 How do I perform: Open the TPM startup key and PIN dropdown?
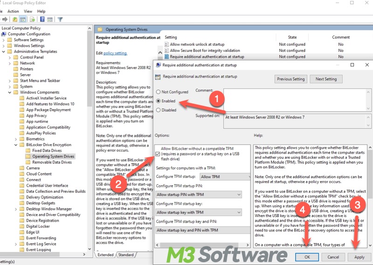pos(203,230)
